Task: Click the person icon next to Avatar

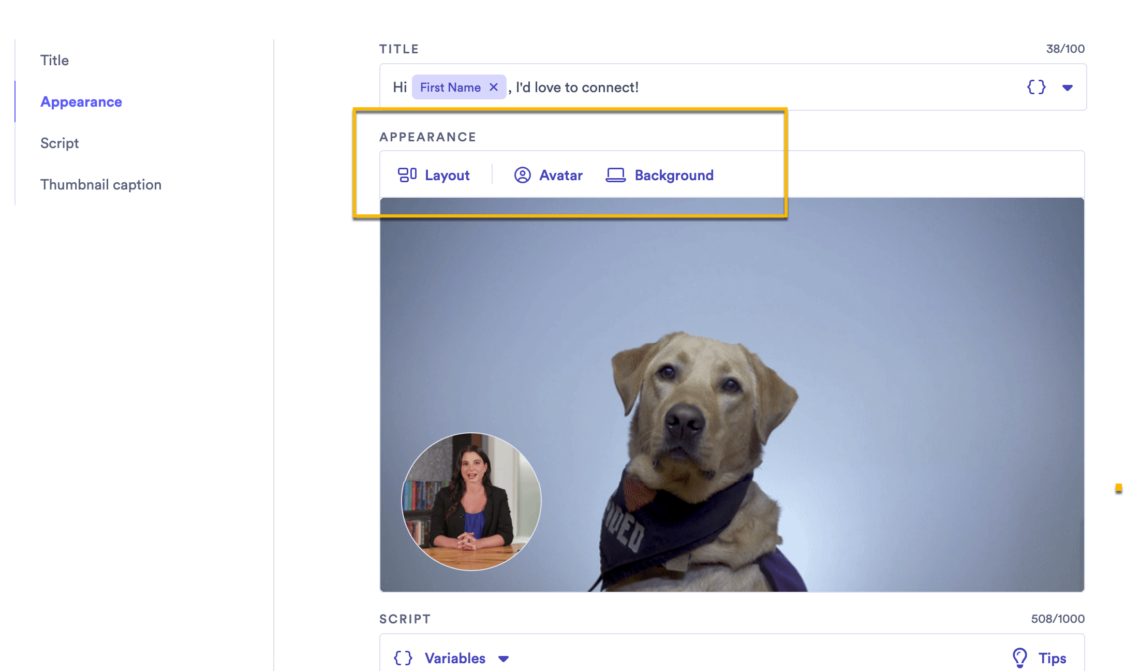Action: click(x=522, y=175)
